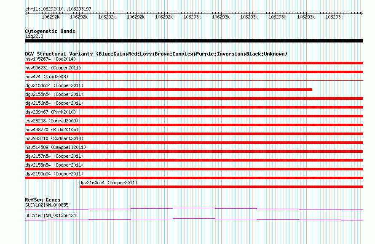Screen dimensions: 375x244
Task: Click the Cytogenetic Bands track title
Action: 50,31
